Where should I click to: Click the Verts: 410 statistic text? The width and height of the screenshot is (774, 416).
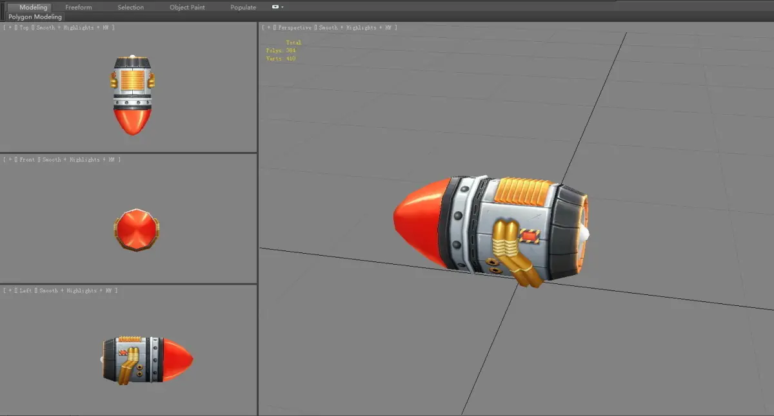tap(281, 59)
